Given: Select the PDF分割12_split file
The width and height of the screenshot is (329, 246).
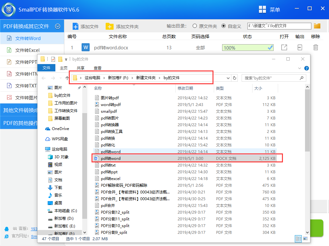Looking at the screenshot, I should pos(185,212).
